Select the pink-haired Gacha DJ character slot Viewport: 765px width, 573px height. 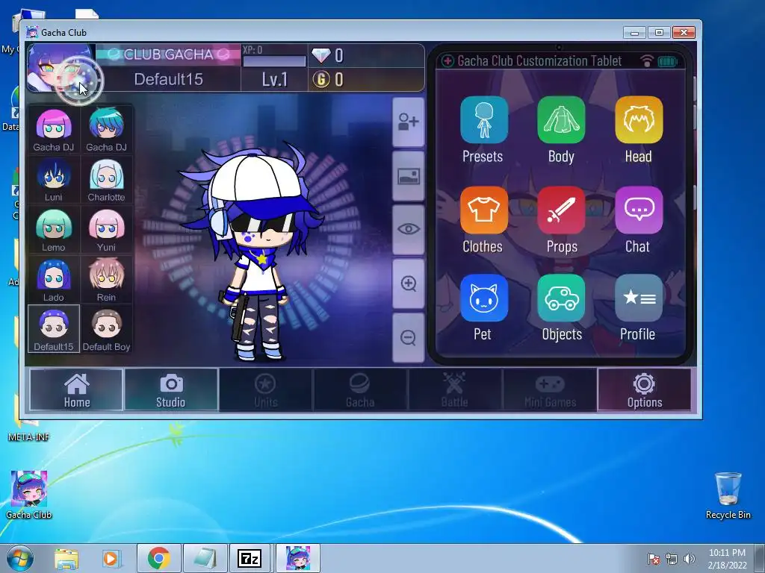(x=54, y=130)
